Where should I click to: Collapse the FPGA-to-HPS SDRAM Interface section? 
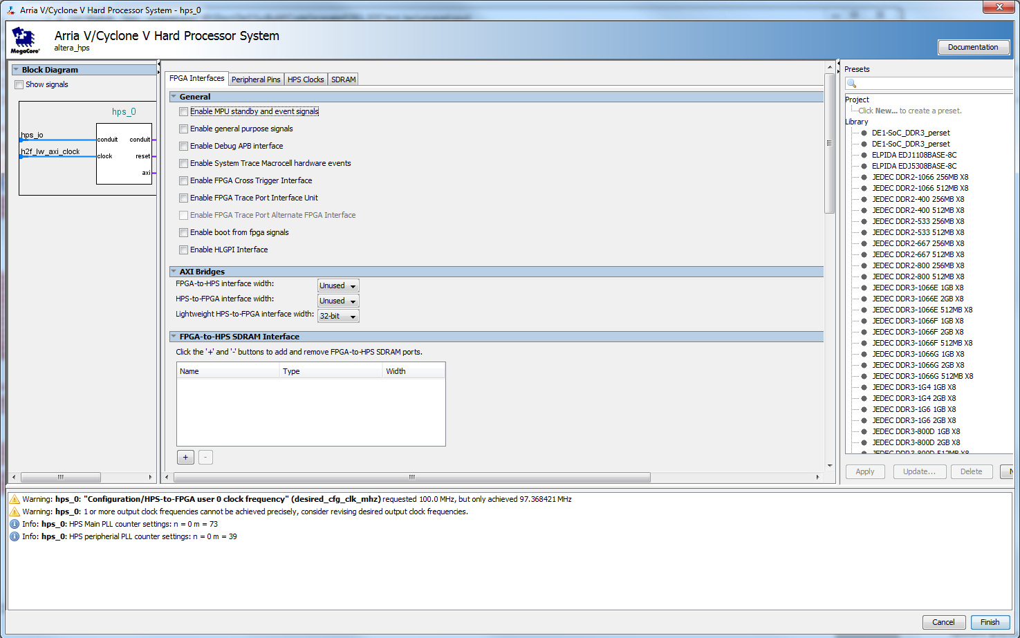click(x=174, y=337)
